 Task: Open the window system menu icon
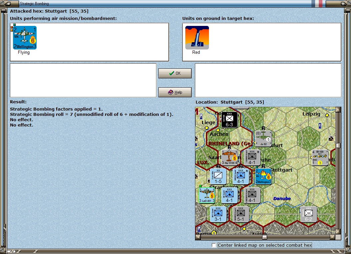tap(8, 4)
